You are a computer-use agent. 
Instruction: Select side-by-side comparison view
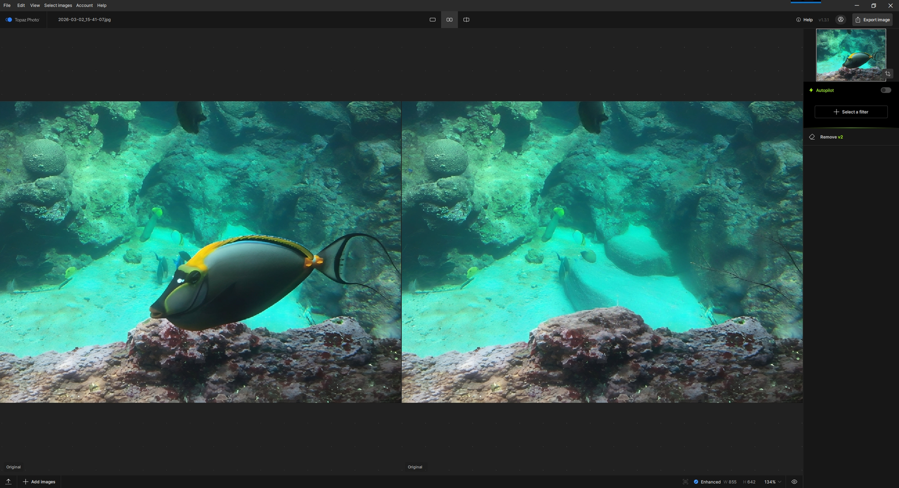pyautogui.click(x=449, y=20)
